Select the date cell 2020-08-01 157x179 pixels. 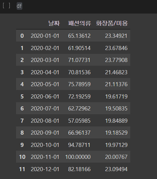[45, 121]
